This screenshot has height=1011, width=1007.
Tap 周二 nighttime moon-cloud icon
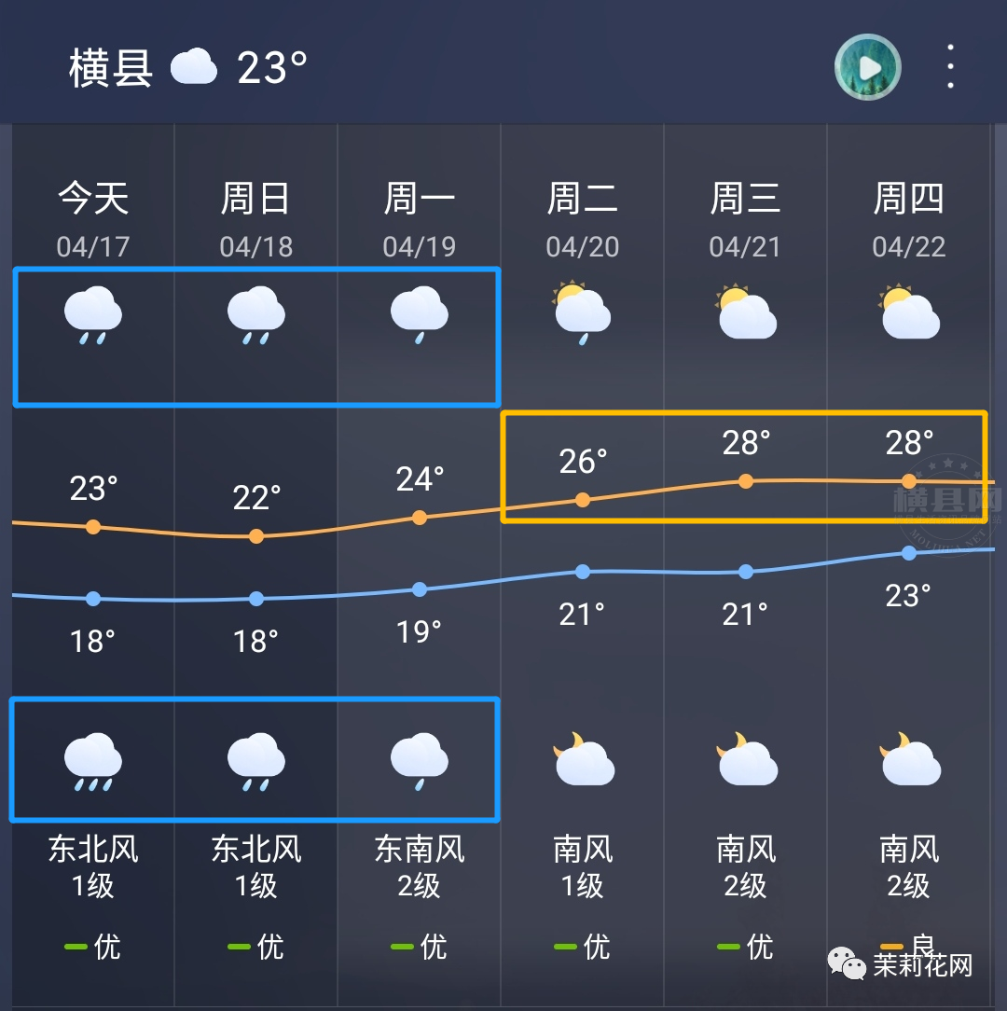click(x=584, y=759)
